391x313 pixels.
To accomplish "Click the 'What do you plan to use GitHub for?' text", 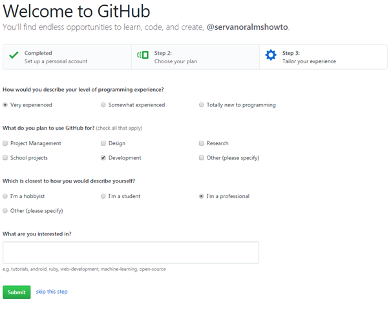I will 48,128.
